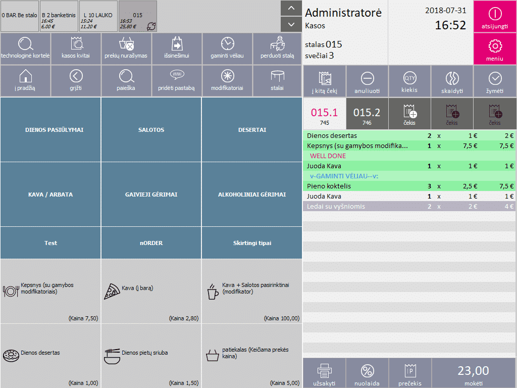517x388 pixels.
Task: Switch to receipt tab 015.2
Action: point(367,116)
